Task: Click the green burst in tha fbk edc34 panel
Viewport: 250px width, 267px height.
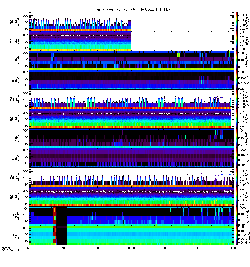Action: [178, 55]
